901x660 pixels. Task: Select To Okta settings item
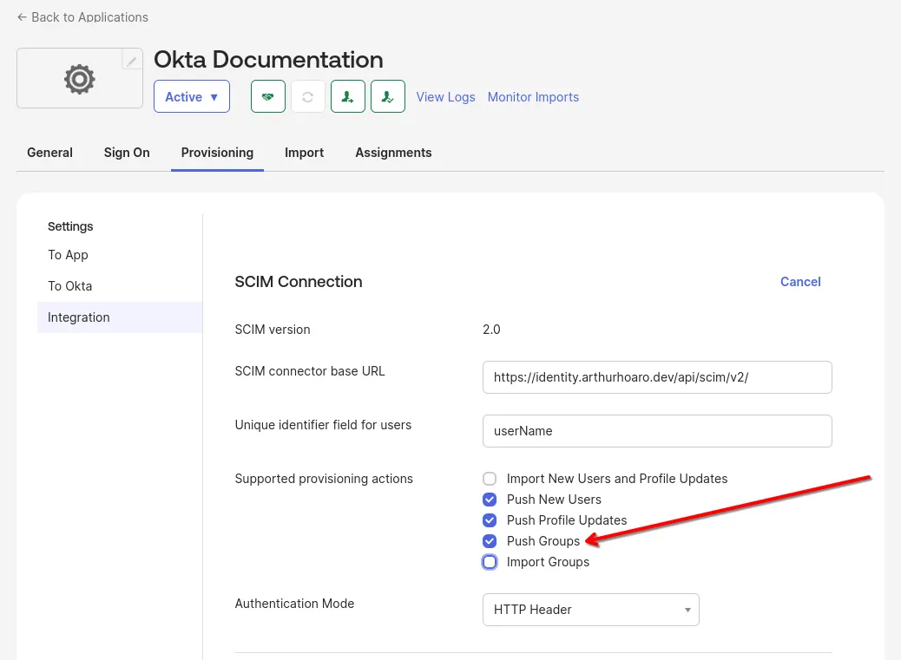tap(70, 286)
